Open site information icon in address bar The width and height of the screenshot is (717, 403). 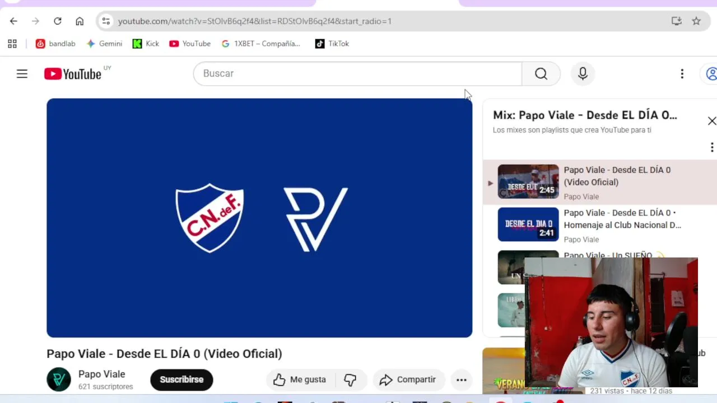105,21
